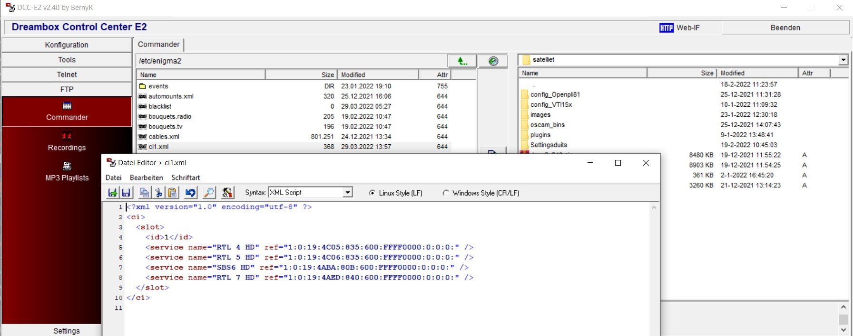Select Linux Style (LF) radio button
The height and width of the screenshot is (336, 853).
[x=372, y=193]
